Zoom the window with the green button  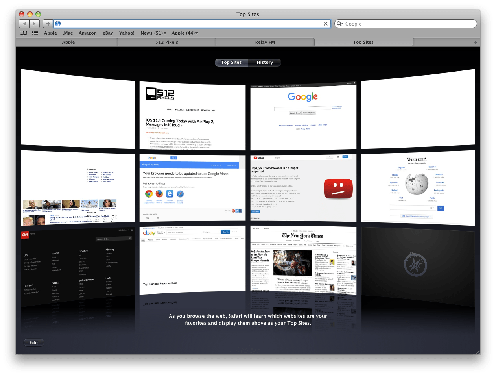tap(38, 14)
